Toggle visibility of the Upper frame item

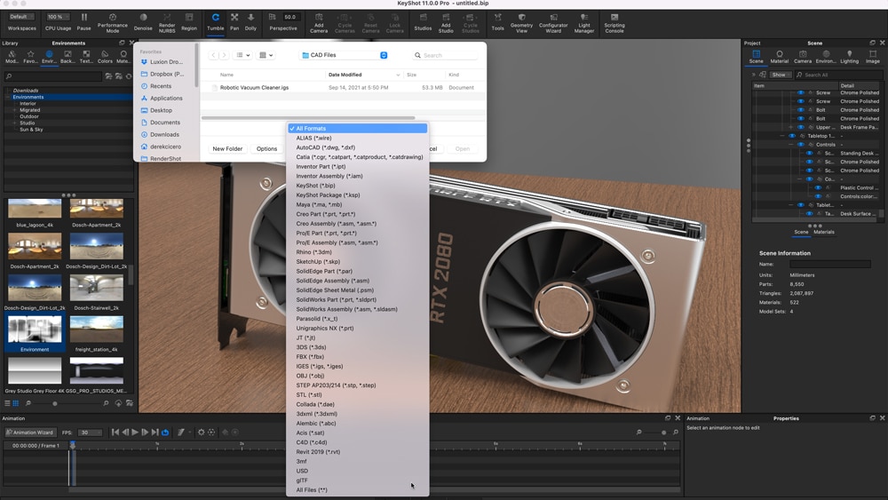tap(800, 127)
